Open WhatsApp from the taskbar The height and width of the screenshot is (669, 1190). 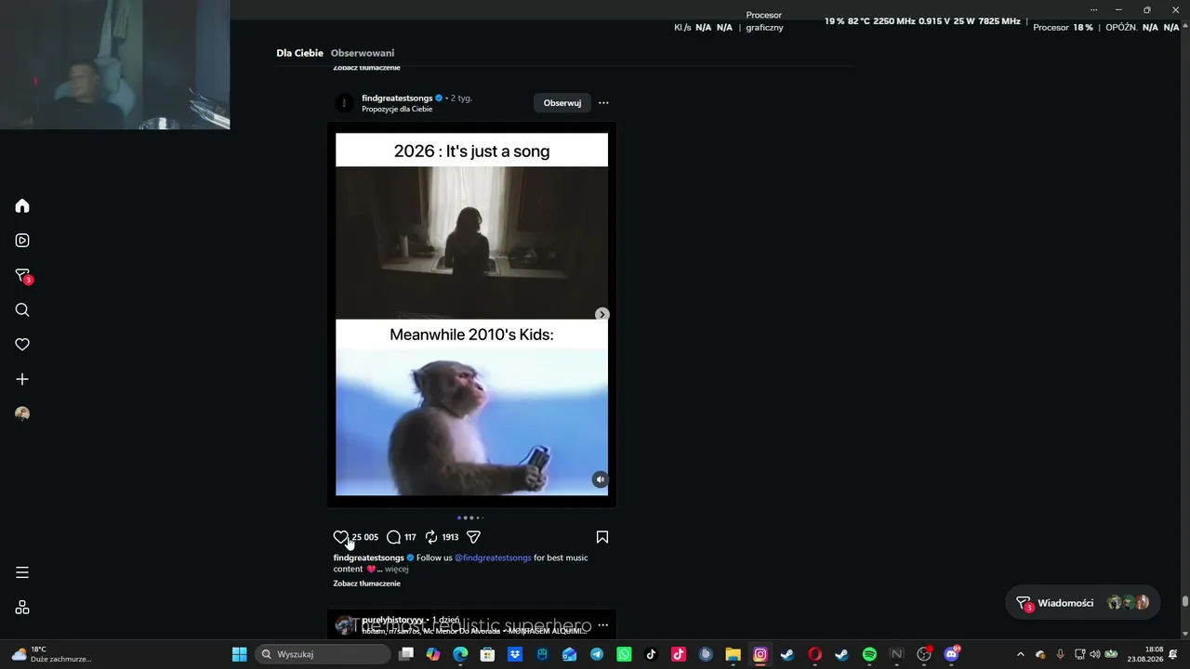(x=624, y=654)
